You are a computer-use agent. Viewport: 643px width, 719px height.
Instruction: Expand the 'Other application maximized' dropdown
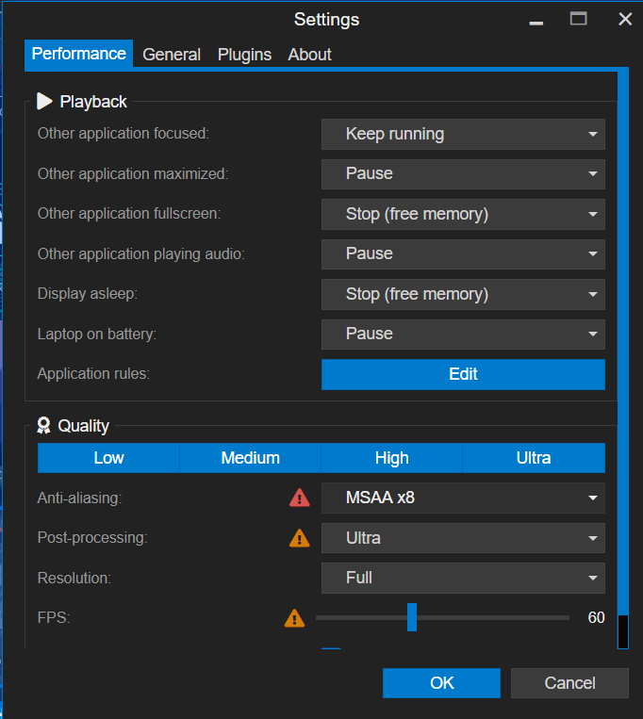tap(463, 173)
